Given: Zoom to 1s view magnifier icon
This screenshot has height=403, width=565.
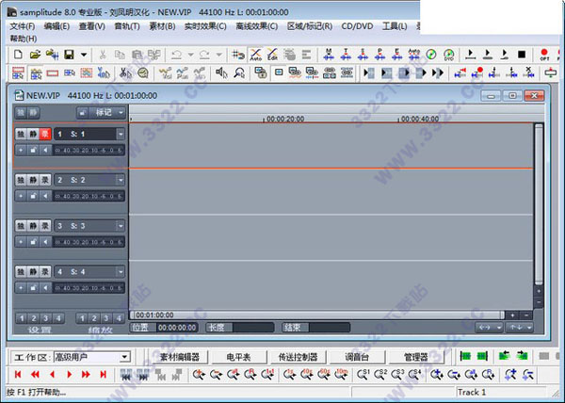Looking at the screenshot, I should 289,375.
